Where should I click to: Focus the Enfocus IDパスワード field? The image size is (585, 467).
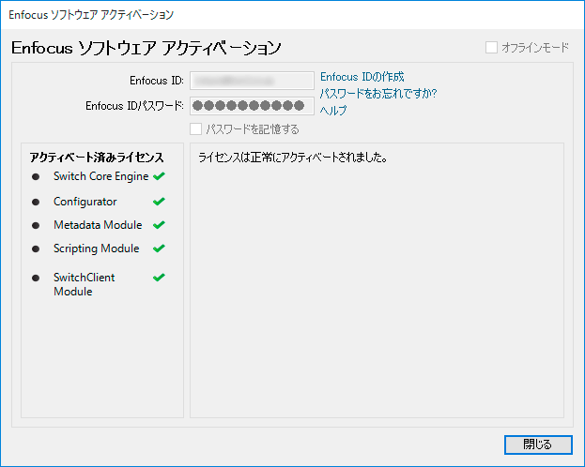[x=252, y=106]
